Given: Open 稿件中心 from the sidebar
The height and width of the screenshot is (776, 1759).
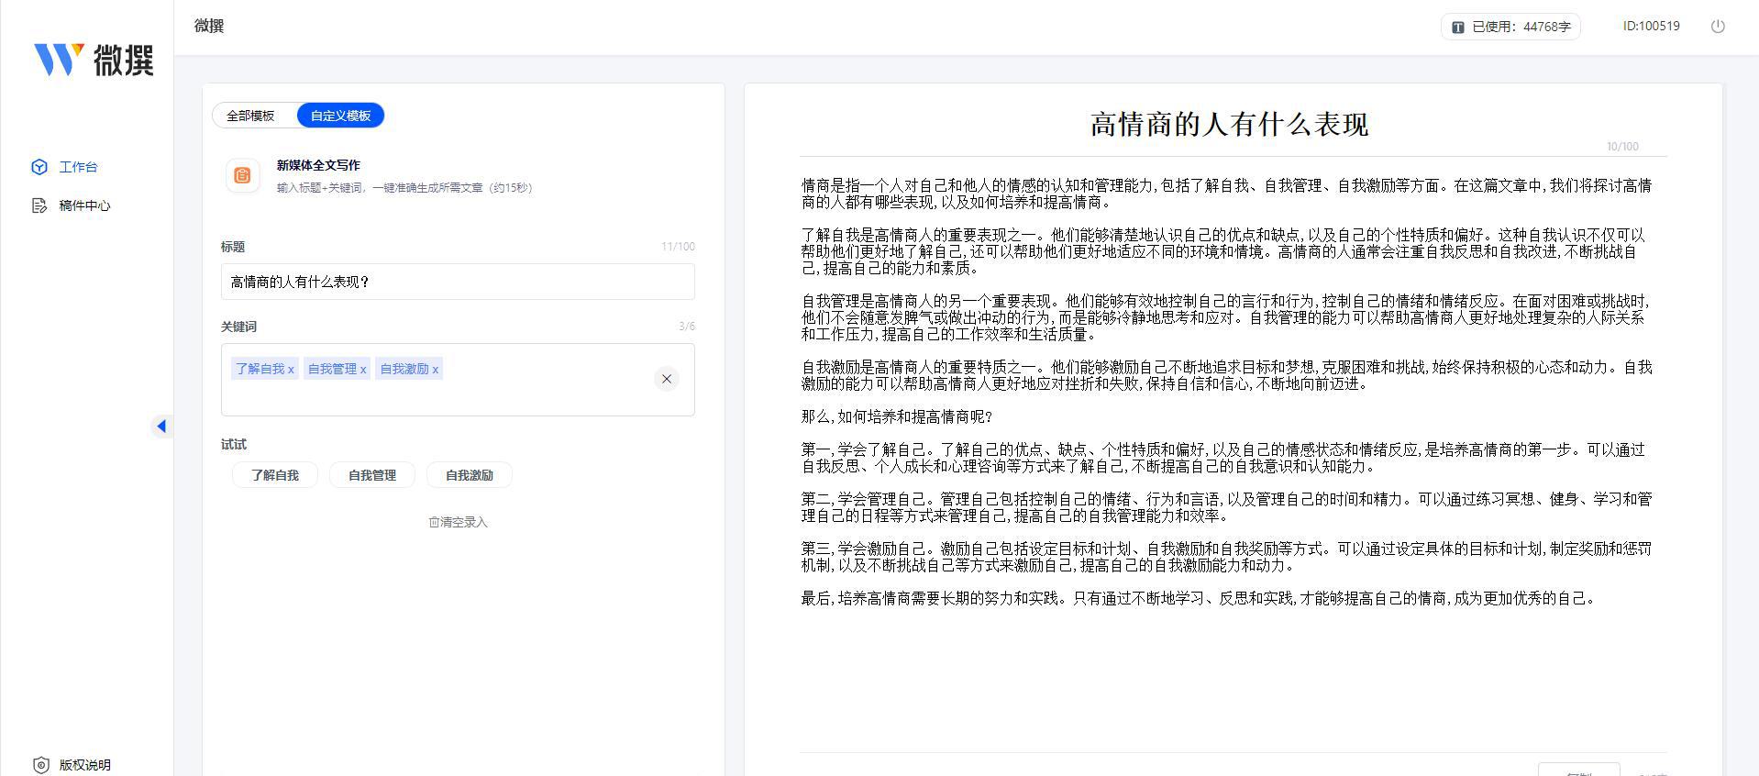Looking at the screenshot, I should 83,205.
